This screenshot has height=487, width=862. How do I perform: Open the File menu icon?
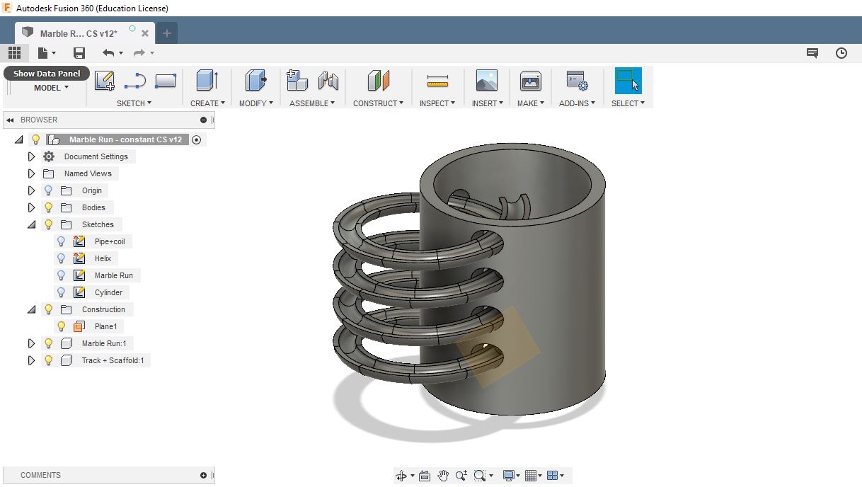point(43,53)
